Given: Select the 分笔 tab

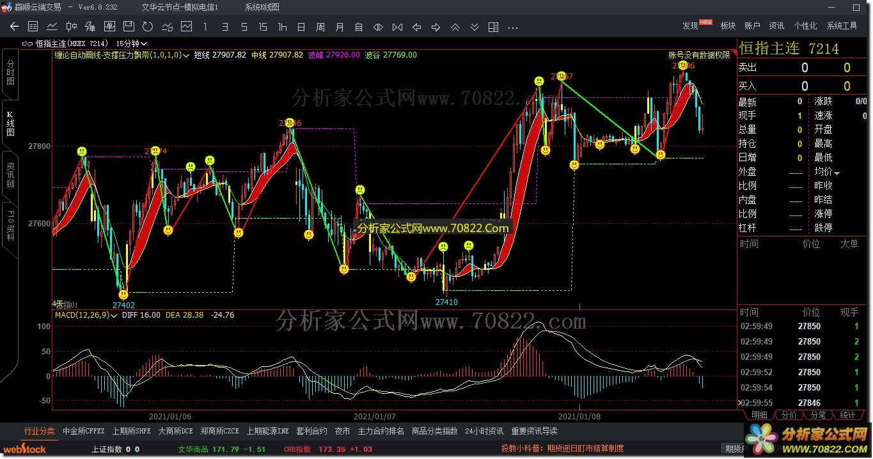Looking at the screenshot, I should pos(818,416).
